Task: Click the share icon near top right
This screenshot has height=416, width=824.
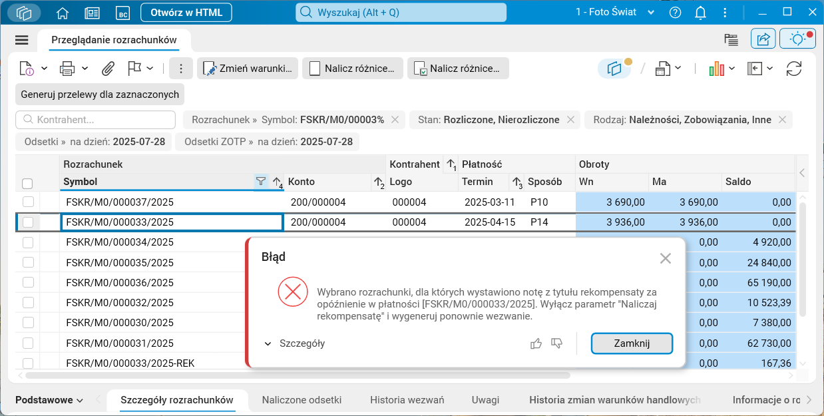Action: (x=763, y=39)
